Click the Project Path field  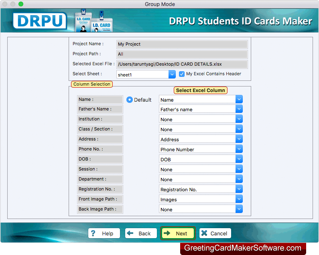click(182, 54)
